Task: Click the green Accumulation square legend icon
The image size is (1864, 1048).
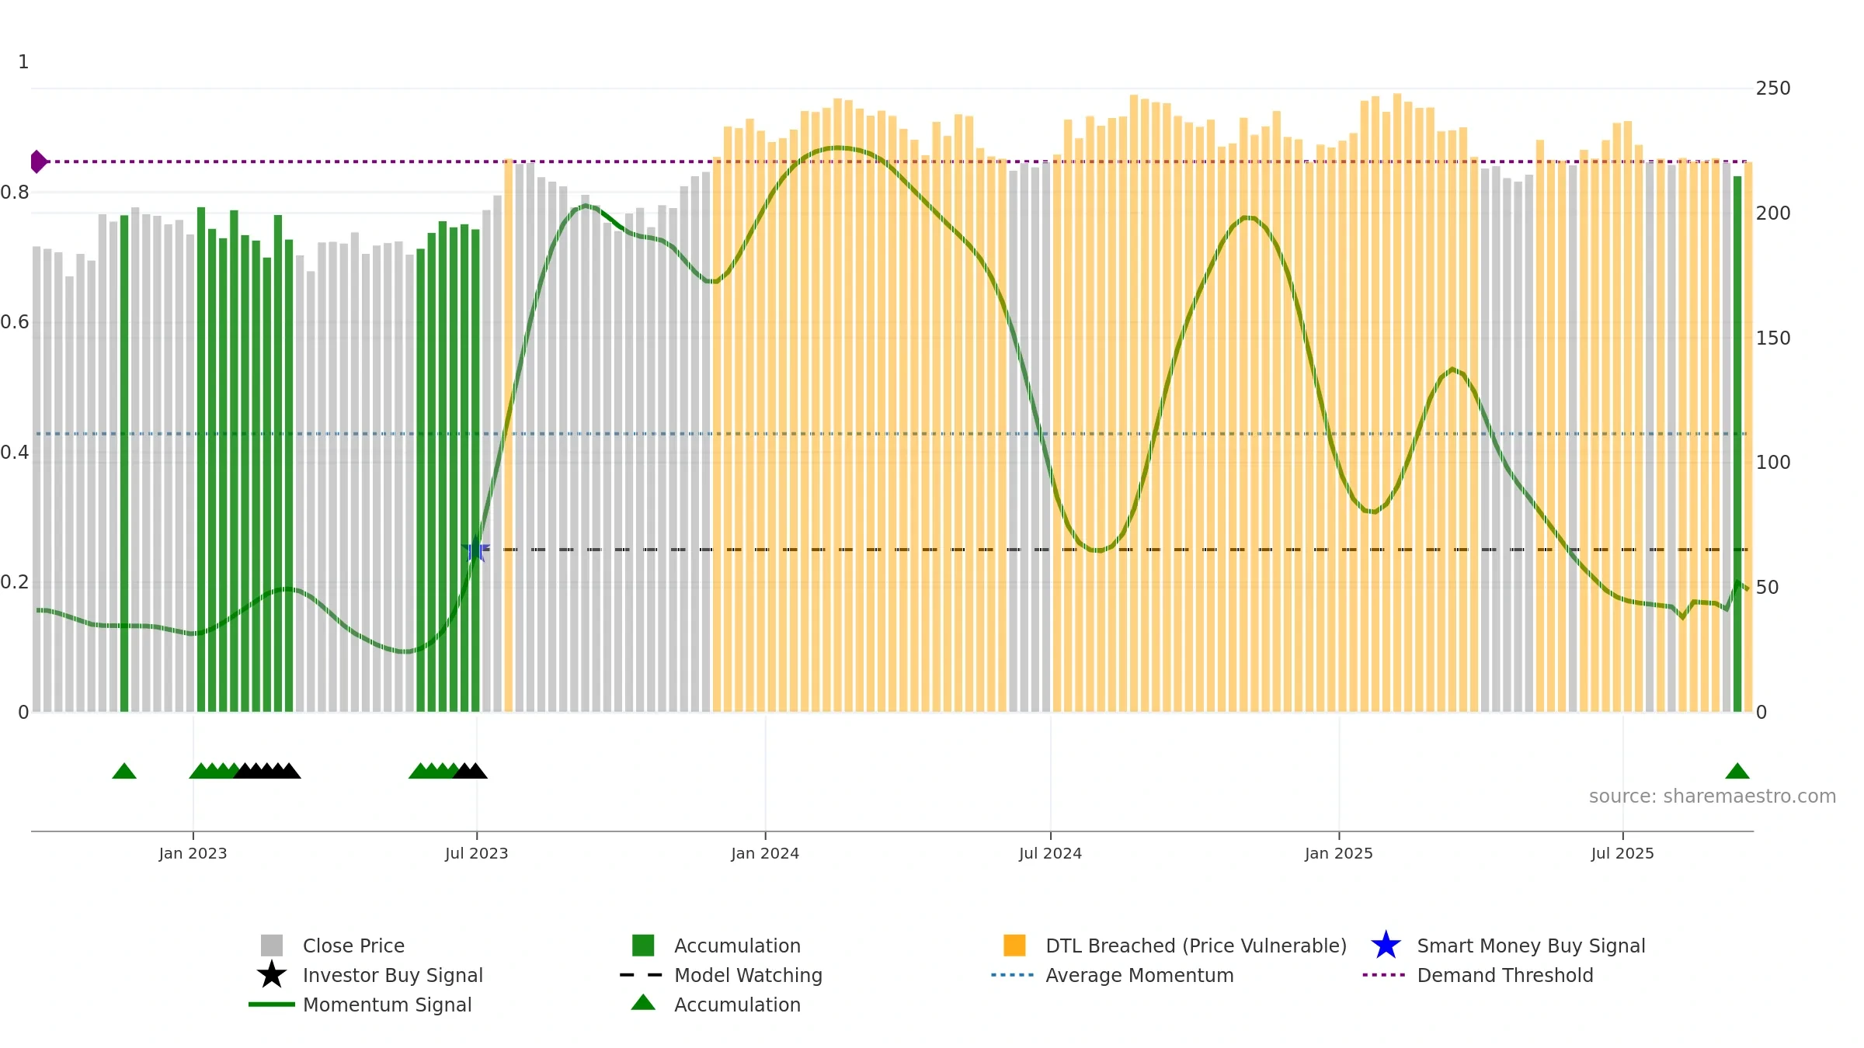Action: pos(643,946)
